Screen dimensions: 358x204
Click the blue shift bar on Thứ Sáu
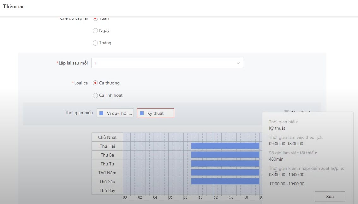(x=225, y=181)
